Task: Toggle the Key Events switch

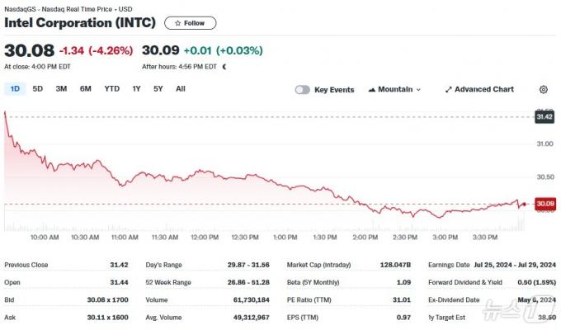Action: [302, 90]
